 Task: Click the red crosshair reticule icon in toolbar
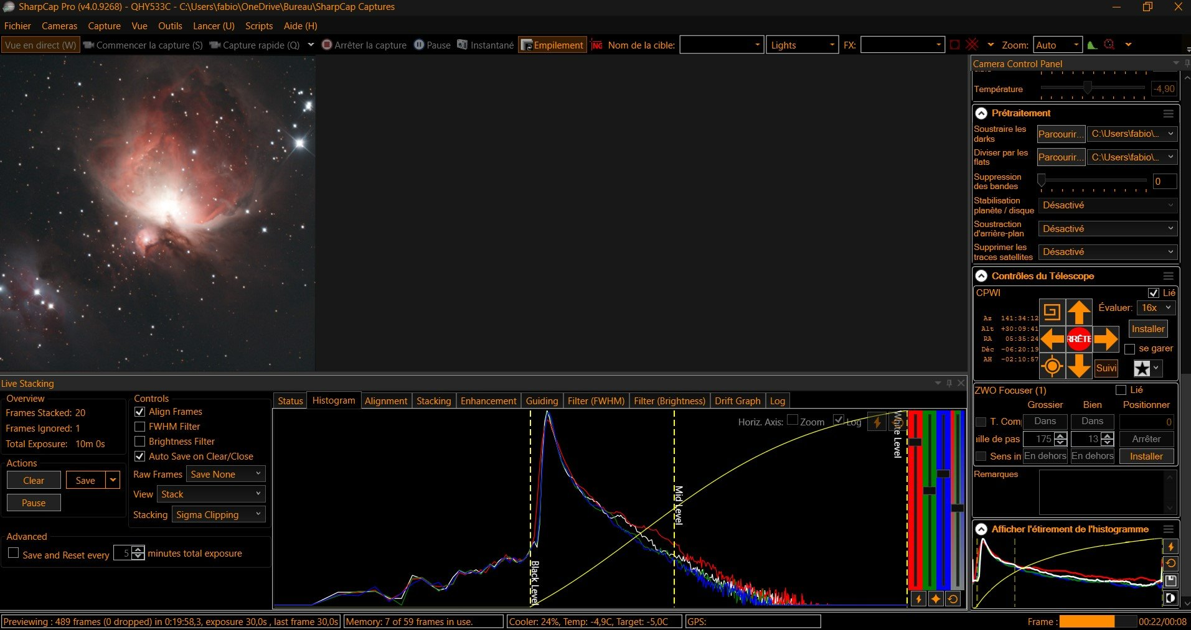point(972,45)
